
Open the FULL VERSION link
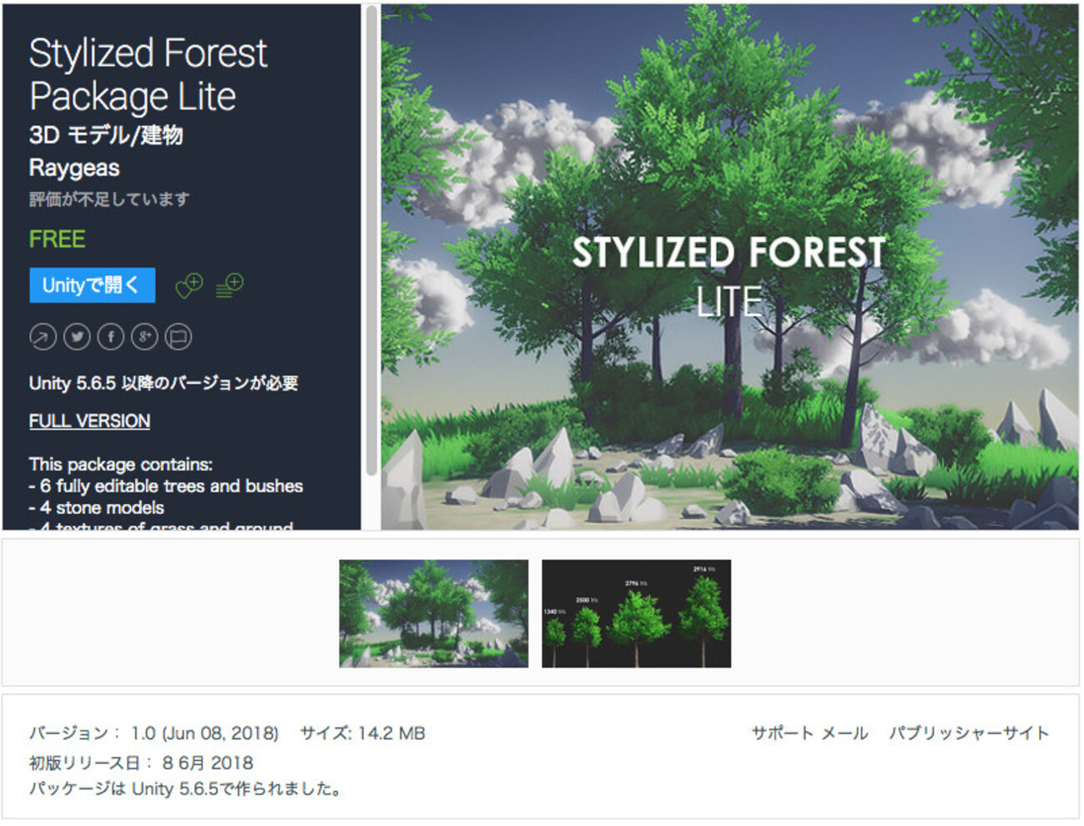(x=89, y=421)
